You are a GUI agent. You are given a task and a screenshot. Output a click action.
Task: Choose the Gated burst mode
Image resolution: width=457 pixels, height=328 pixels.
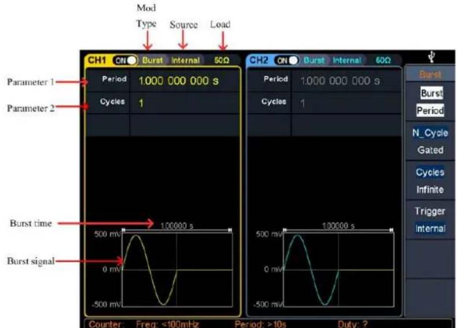430,150
